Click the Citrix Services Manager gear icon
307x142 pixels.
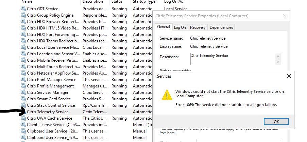23,93
